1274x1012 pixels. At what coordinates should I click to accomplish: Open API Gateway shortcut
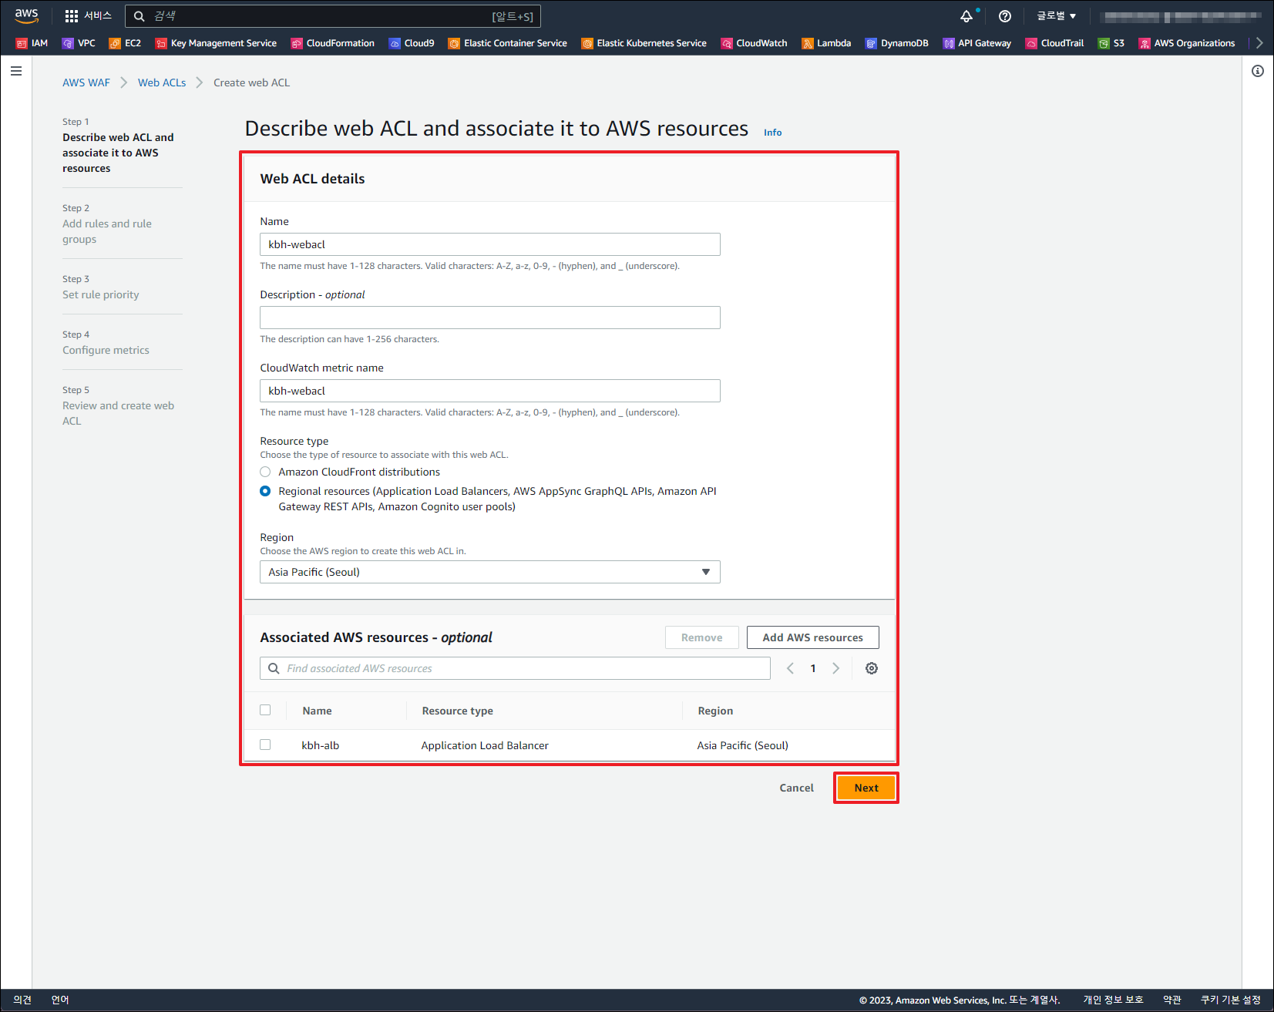click(977, 43)
